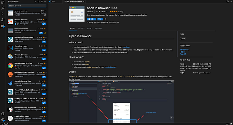Open the Manage gear in activity bar

pyautogui.click(x=3, y=119)
